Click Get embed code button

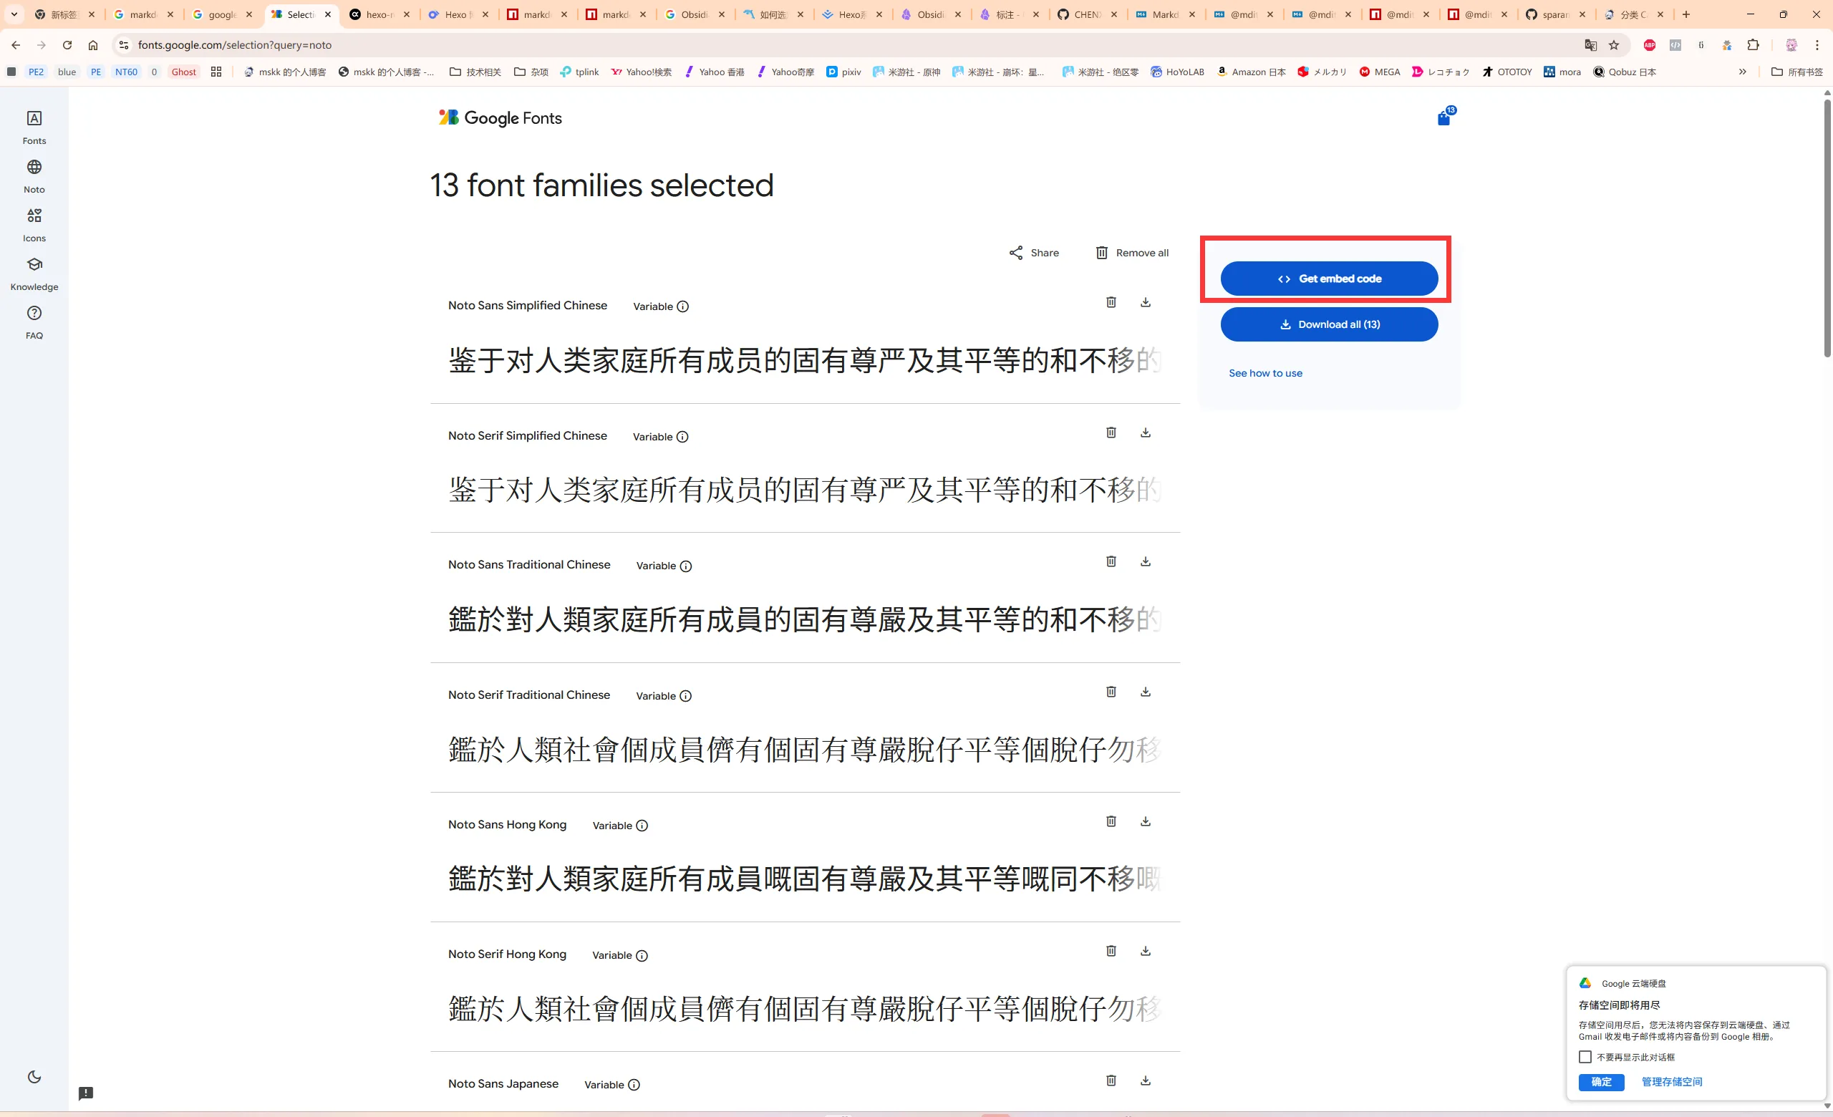[x=1329, y=279]
